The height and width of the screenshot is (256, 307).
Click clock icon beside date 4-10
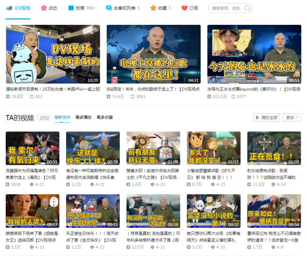point(213,247)
